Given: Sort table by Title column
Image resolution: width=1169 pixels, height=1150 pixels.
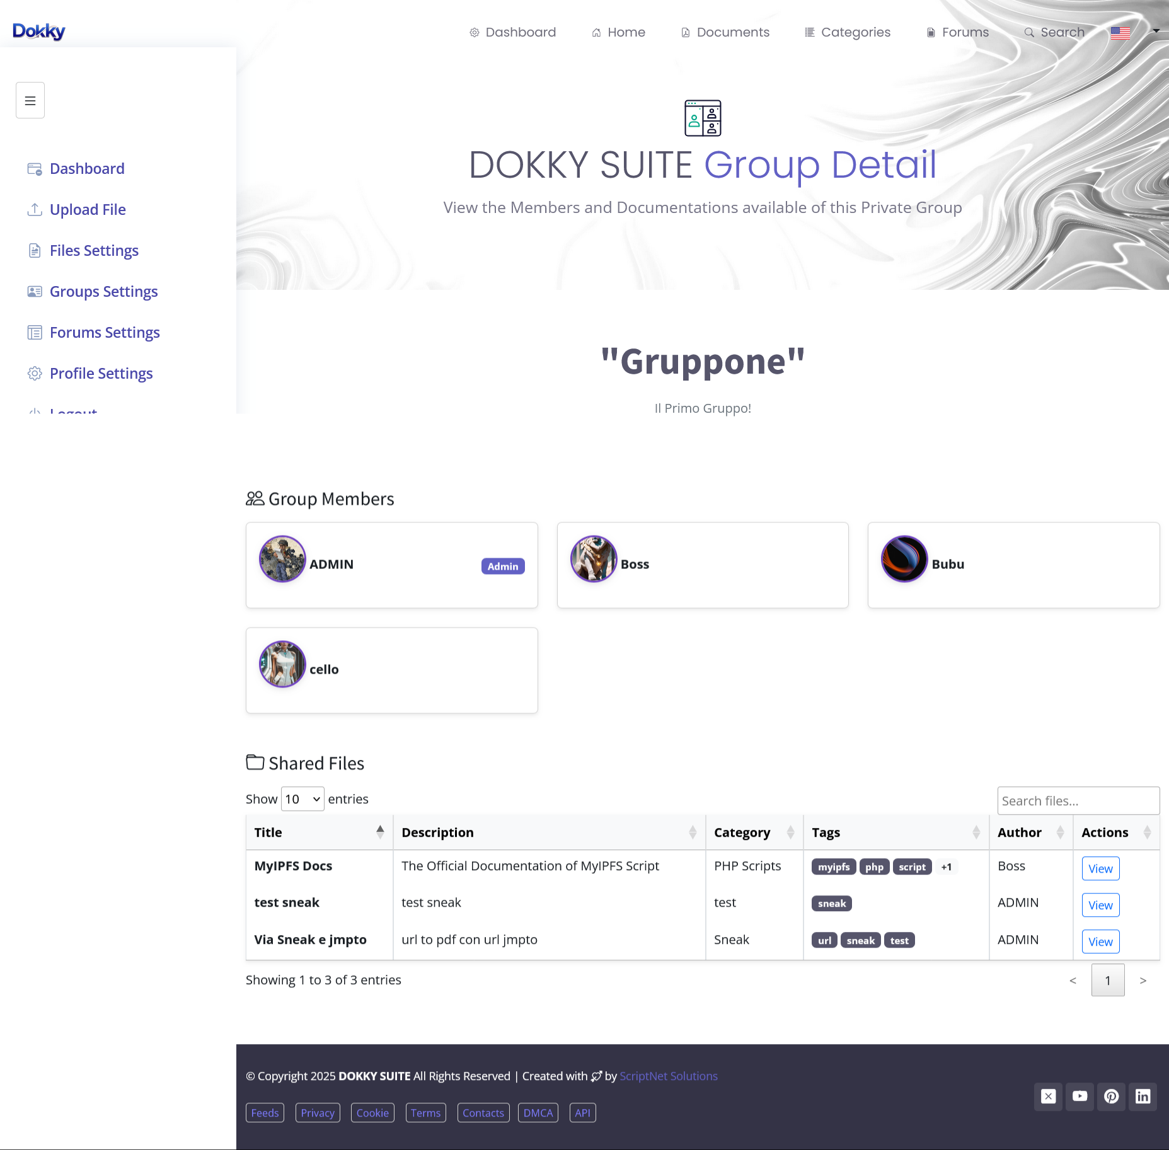Looking at the screenshot, I should click(x=320, y=832).
